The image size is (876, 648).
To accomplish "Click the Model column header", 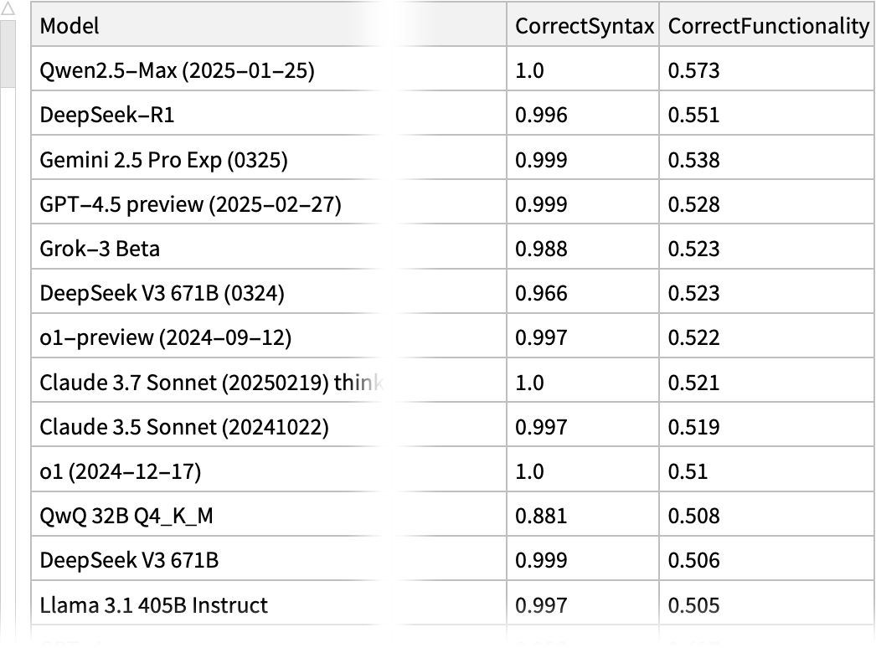I will click(x=70, y=26).
